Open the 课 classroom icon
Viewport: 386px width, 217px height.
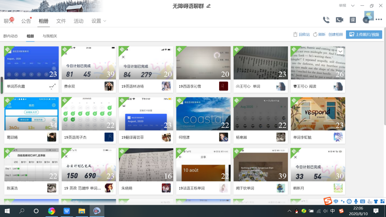click(353, 20)
